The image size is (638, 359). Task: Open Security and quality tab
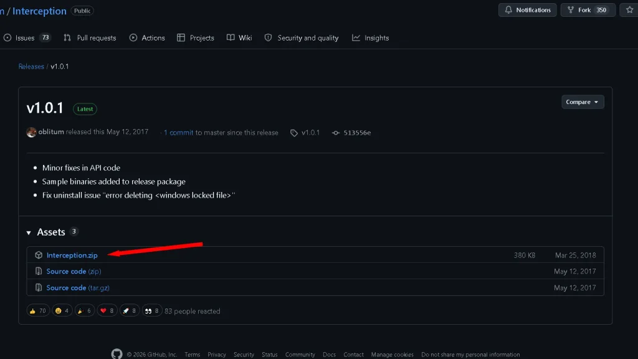point(302,38)
